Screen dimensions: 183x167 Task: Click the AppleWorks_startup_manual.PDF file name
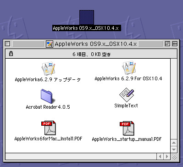[x=127, y=139]
